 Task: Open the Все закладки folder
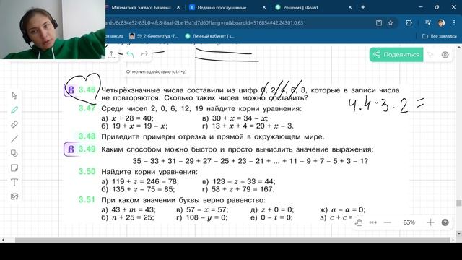440,36
